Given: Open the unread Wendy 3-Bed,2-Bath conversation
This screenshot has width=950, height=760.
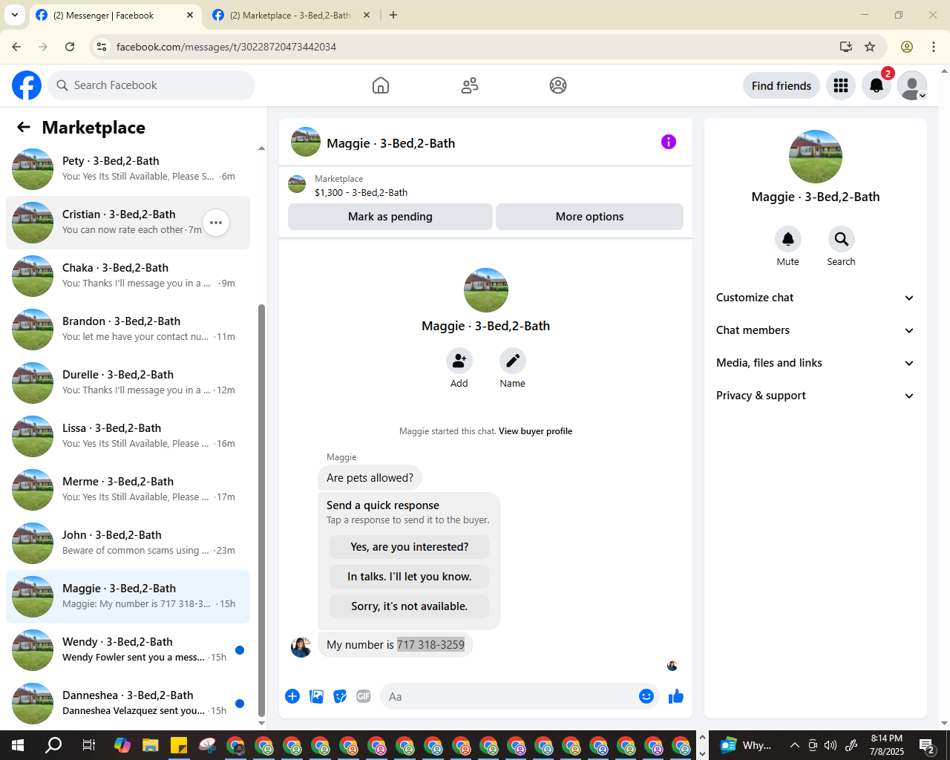Looking at the screenshot, I should tap(128, 650).
